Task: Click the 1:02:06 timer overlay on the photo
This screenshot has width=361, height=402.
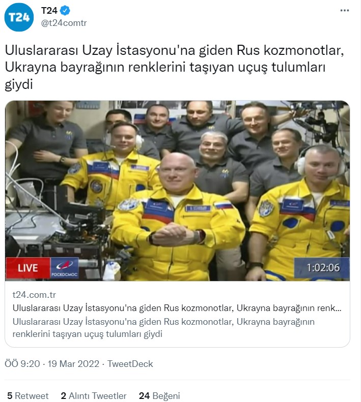Action: click(323, 268)
